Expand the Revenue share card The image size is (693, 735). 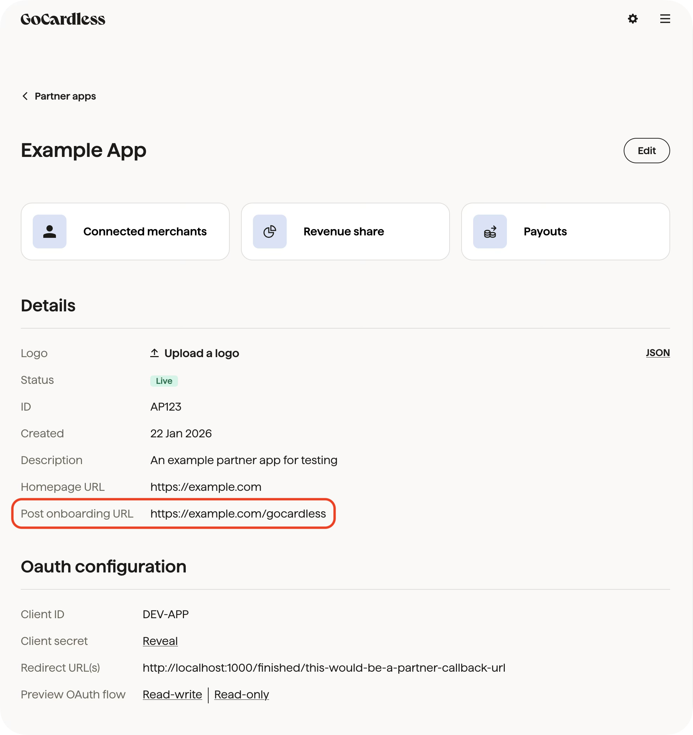tap(345, 231)
